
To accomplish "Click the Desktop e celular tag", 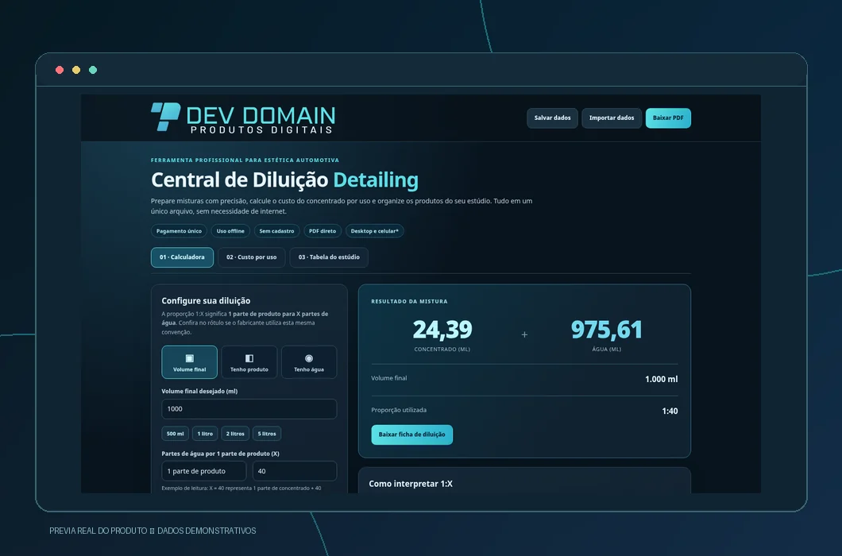I will tap(374, 231).
